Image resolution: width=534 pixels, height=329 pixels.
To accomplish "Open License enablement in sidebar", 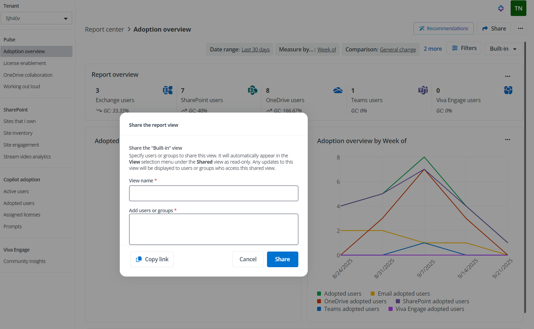I will tap(25, 63).
